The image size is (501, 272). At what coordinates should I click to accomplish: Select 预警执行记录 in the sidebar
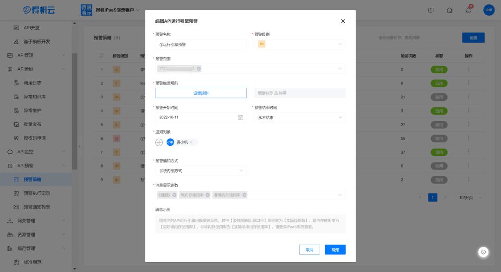37,193
